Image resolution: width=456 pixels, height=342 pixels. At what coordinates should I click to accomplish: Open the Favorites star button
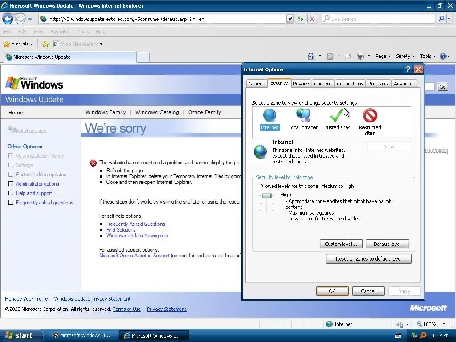17,44
